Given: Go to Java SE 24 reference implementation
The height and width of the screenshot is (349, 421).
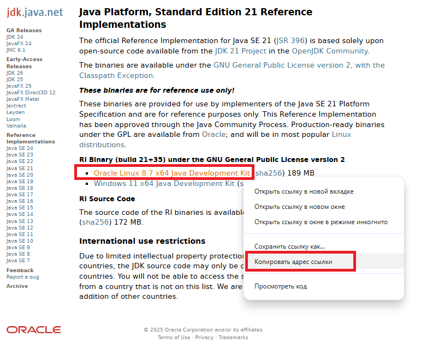Looking at the screenshot, I should click(20, 148).
